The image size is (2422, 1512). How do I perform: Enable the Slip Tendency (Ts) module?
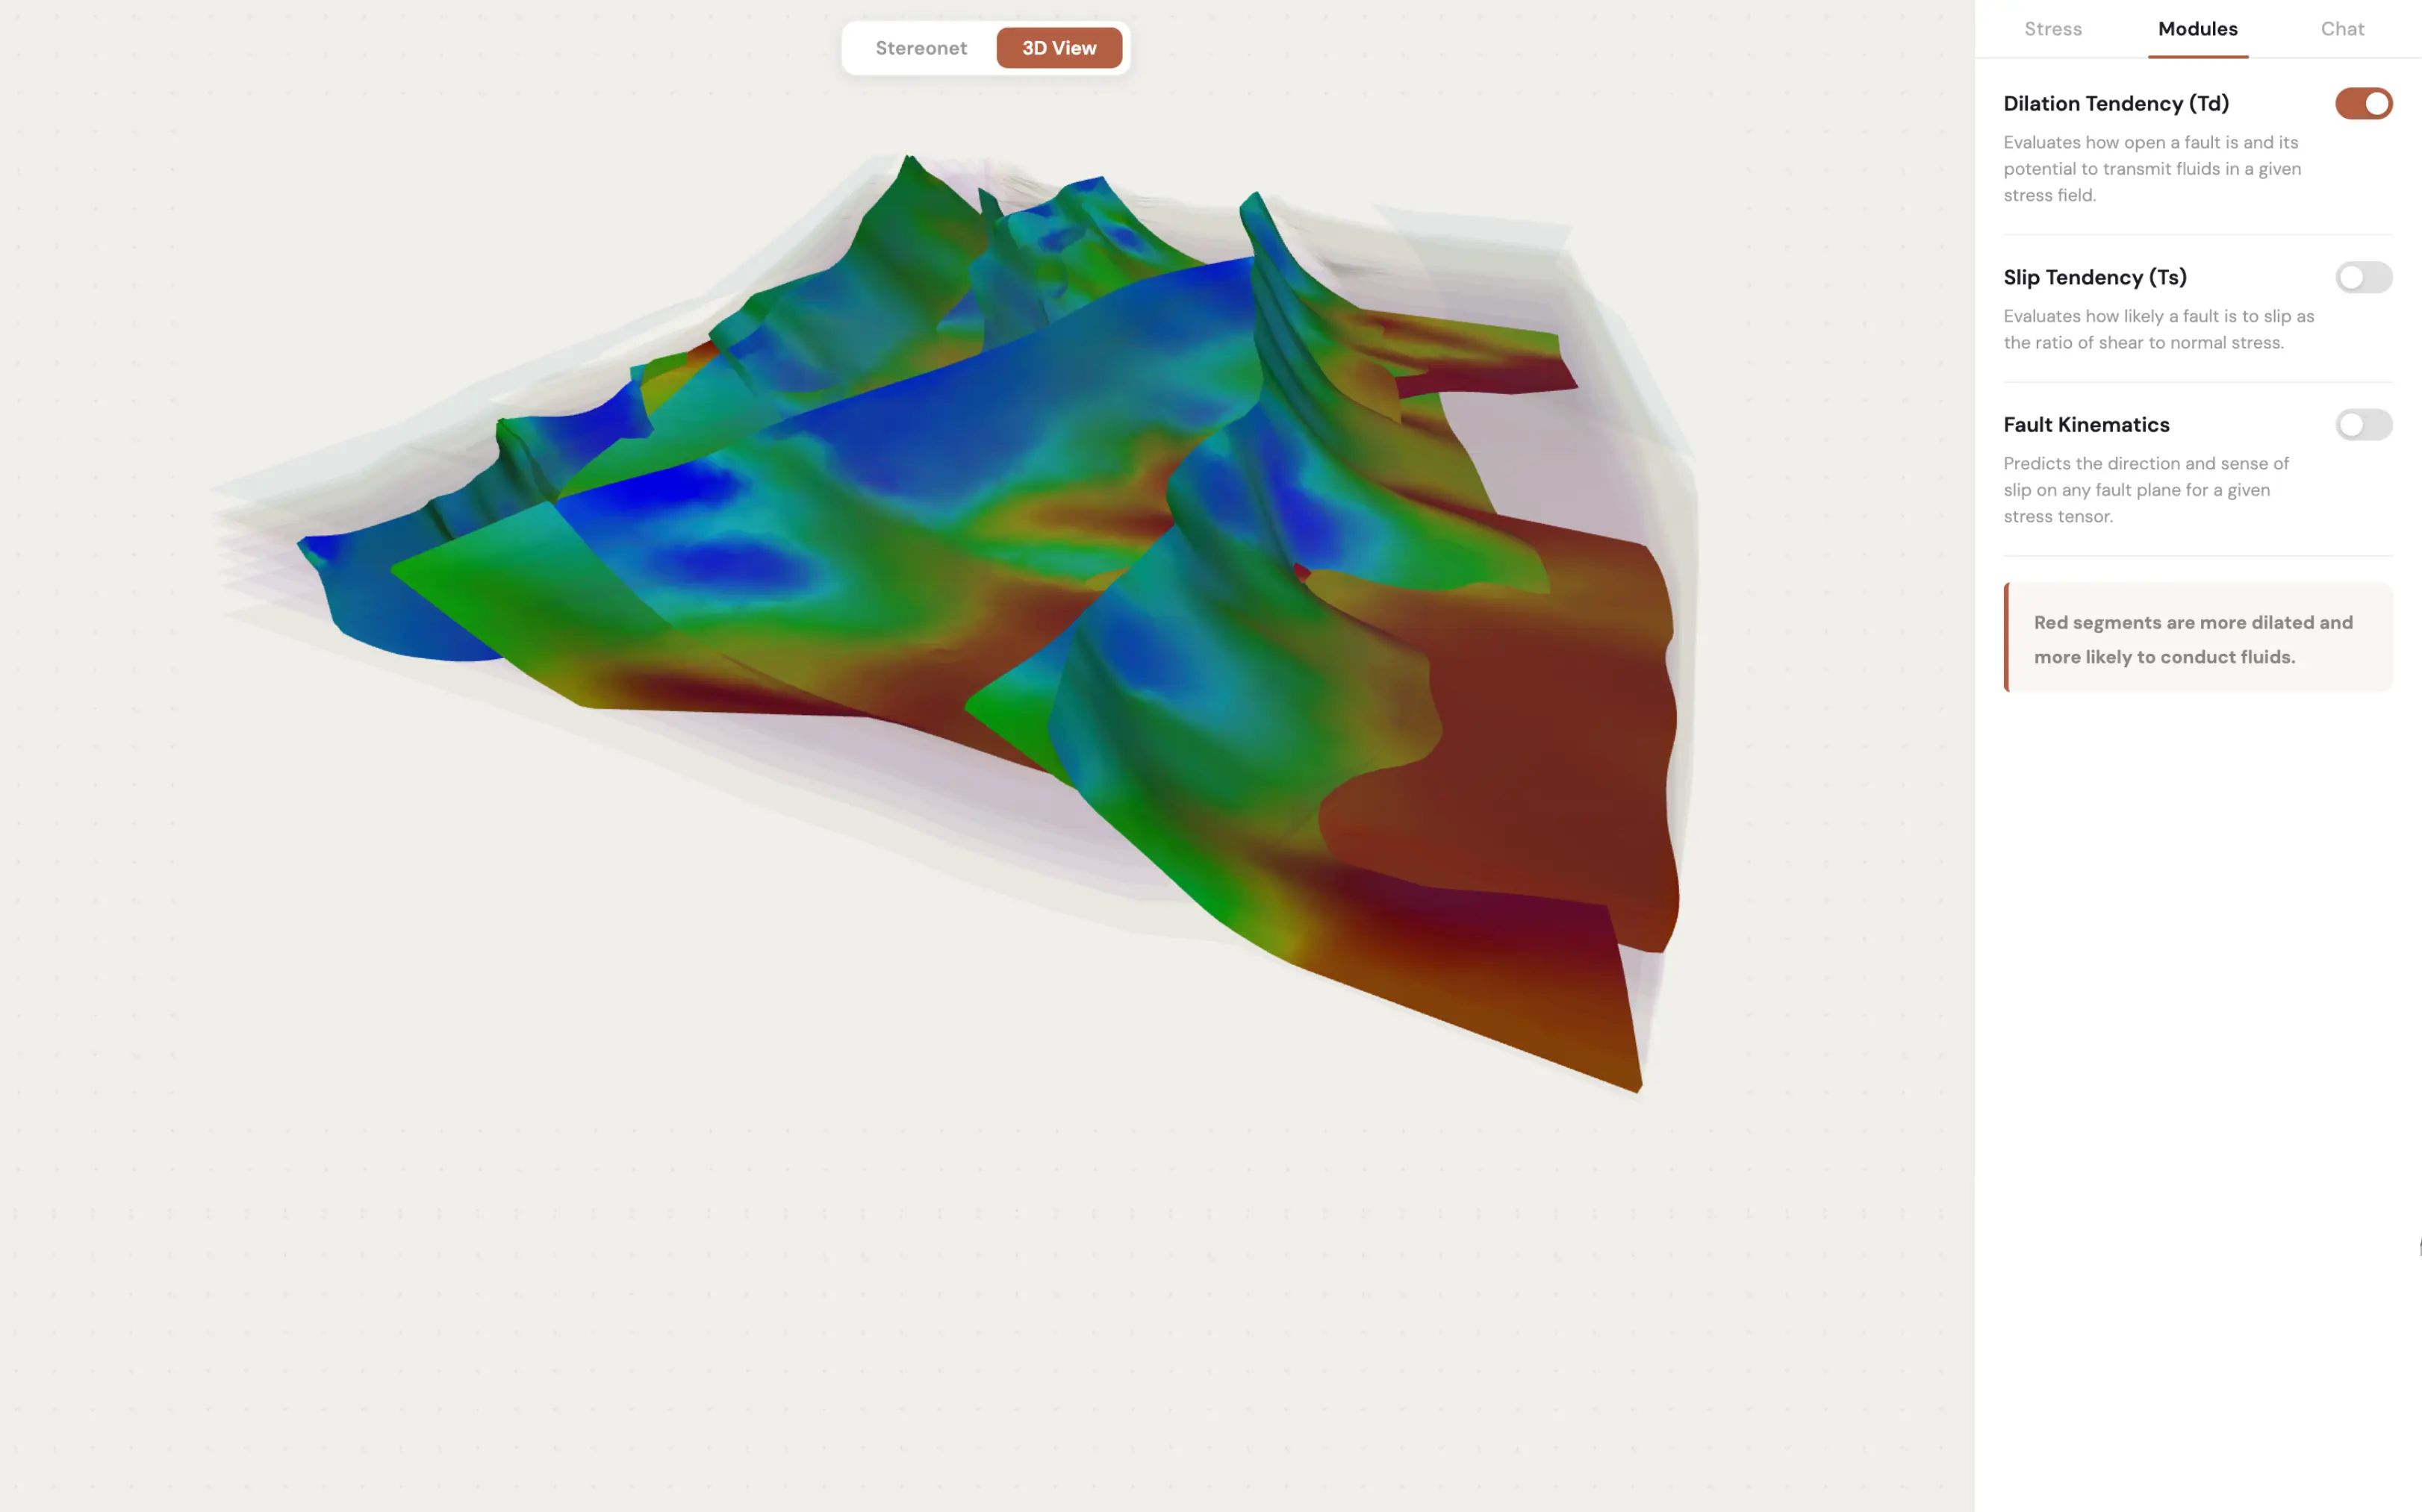(2363, 277)
